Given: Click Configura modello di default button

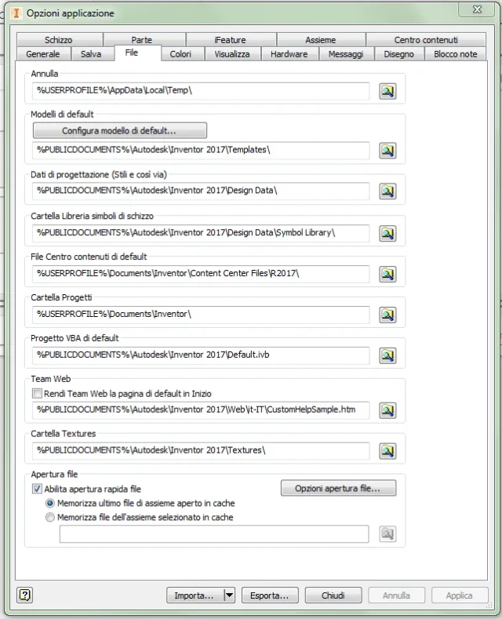Looking at the screenshot, I should point(119,131).
